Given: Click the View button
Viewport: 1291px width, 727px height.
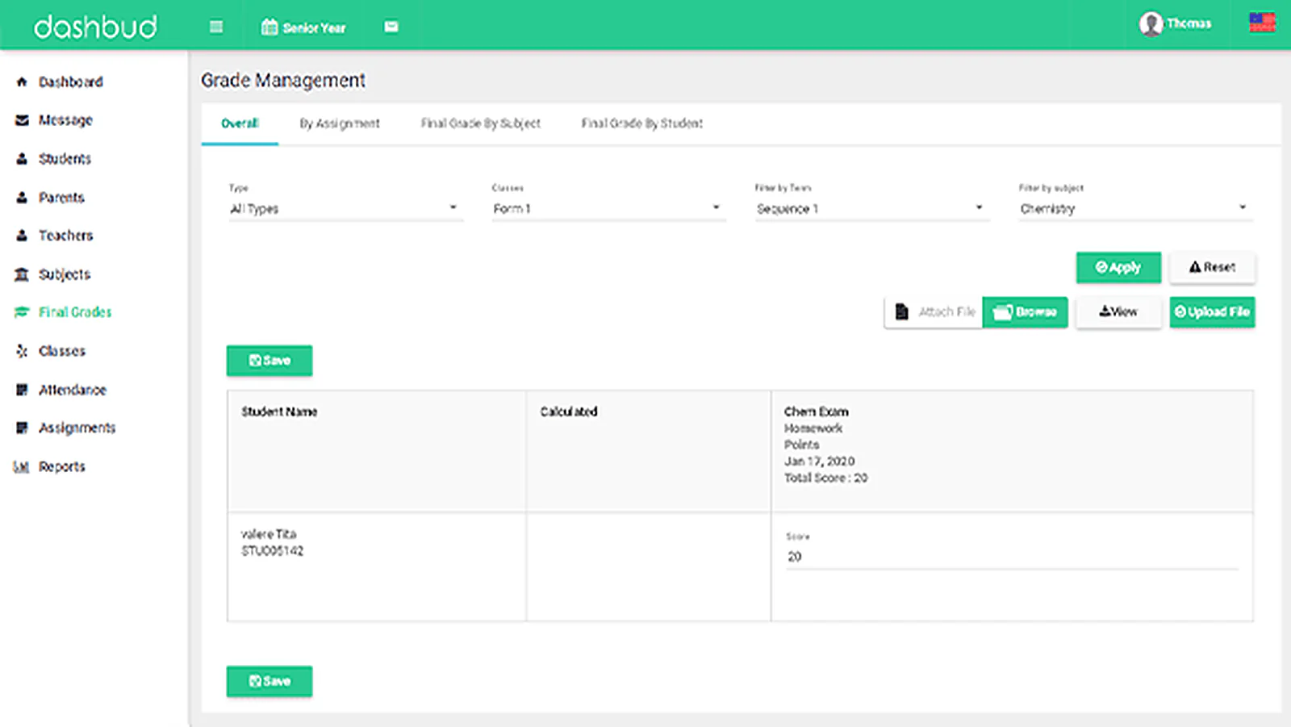Looking at the screenshot, I should (x=1118, y=312).
